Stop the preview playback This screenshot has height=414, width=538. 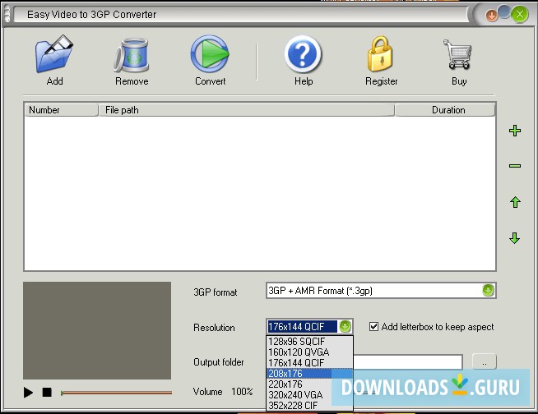click(x=47, y=392)
